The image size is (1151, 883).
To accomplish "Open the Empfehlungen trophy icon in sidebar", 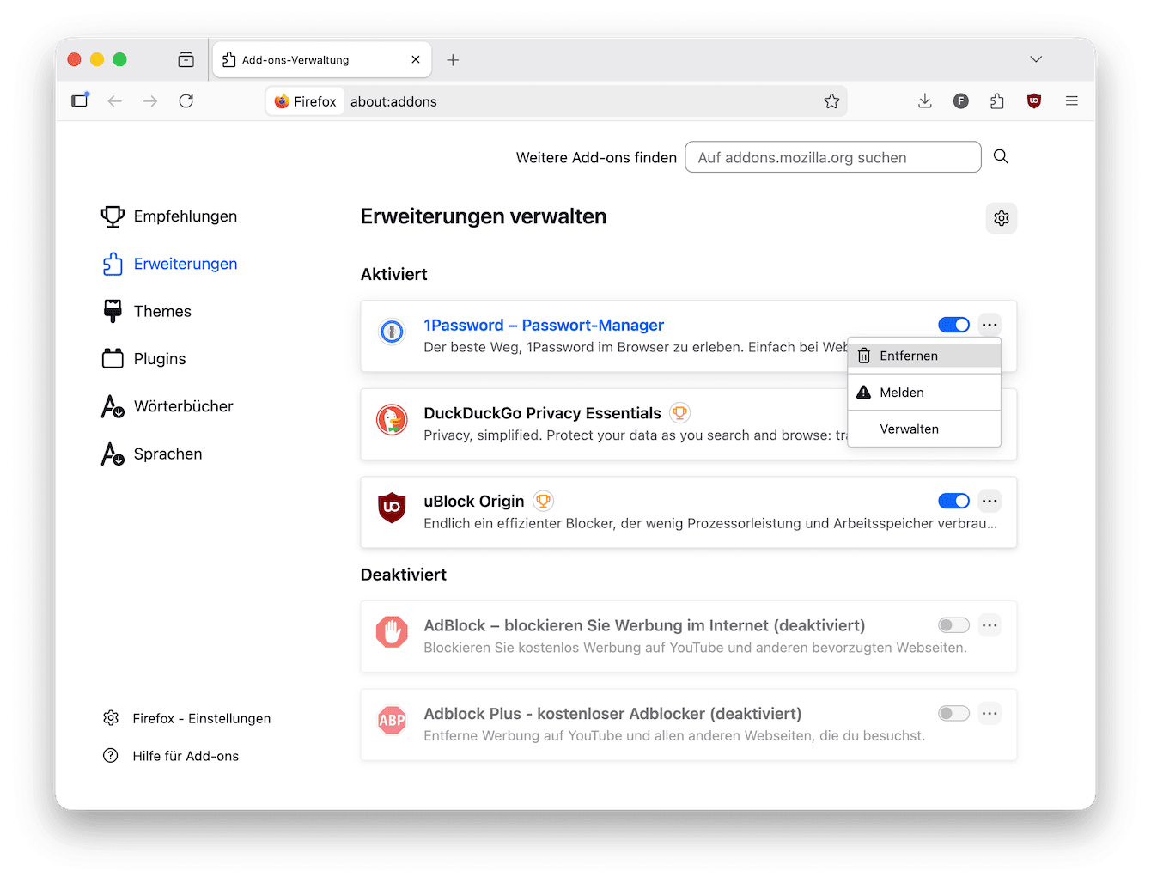I will (113, 216).
